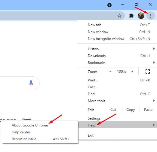Image resolution: width=157 pixels, height=152 pixels.
Task: Bookmark this page with the star icon
Action: click(x=119, y=16)
